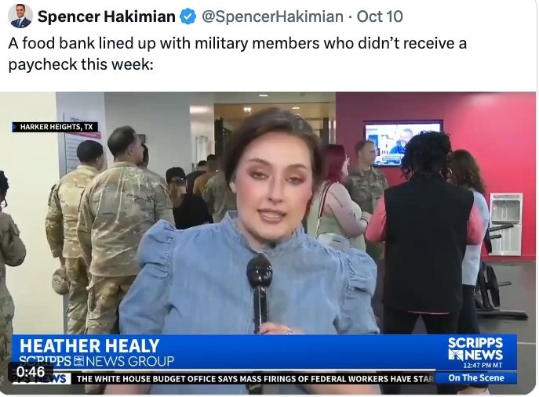Screen dimensions: 539x397
Task: Click the tweet text about food bank
Action: click(x=237, y=53)
